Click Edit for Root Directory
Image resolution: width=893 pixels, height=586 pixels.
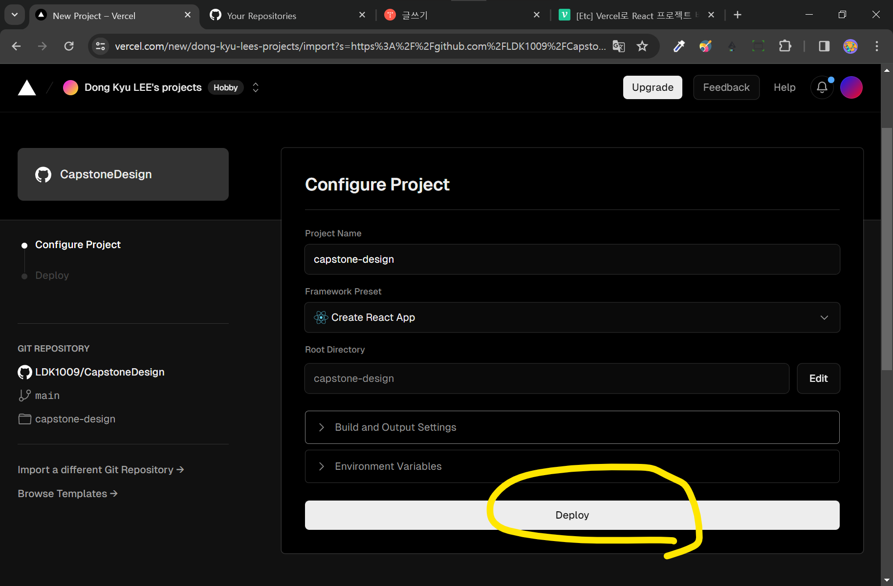(x=818, y=378)
